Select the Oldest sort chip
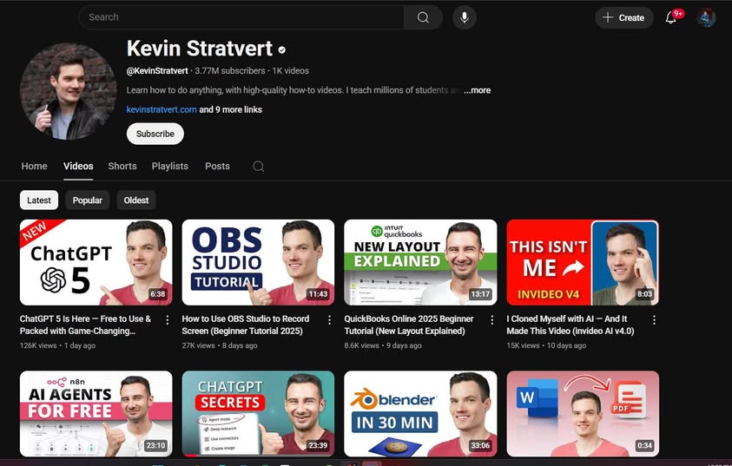The image size is (732, 466). [x=136, y=200]
